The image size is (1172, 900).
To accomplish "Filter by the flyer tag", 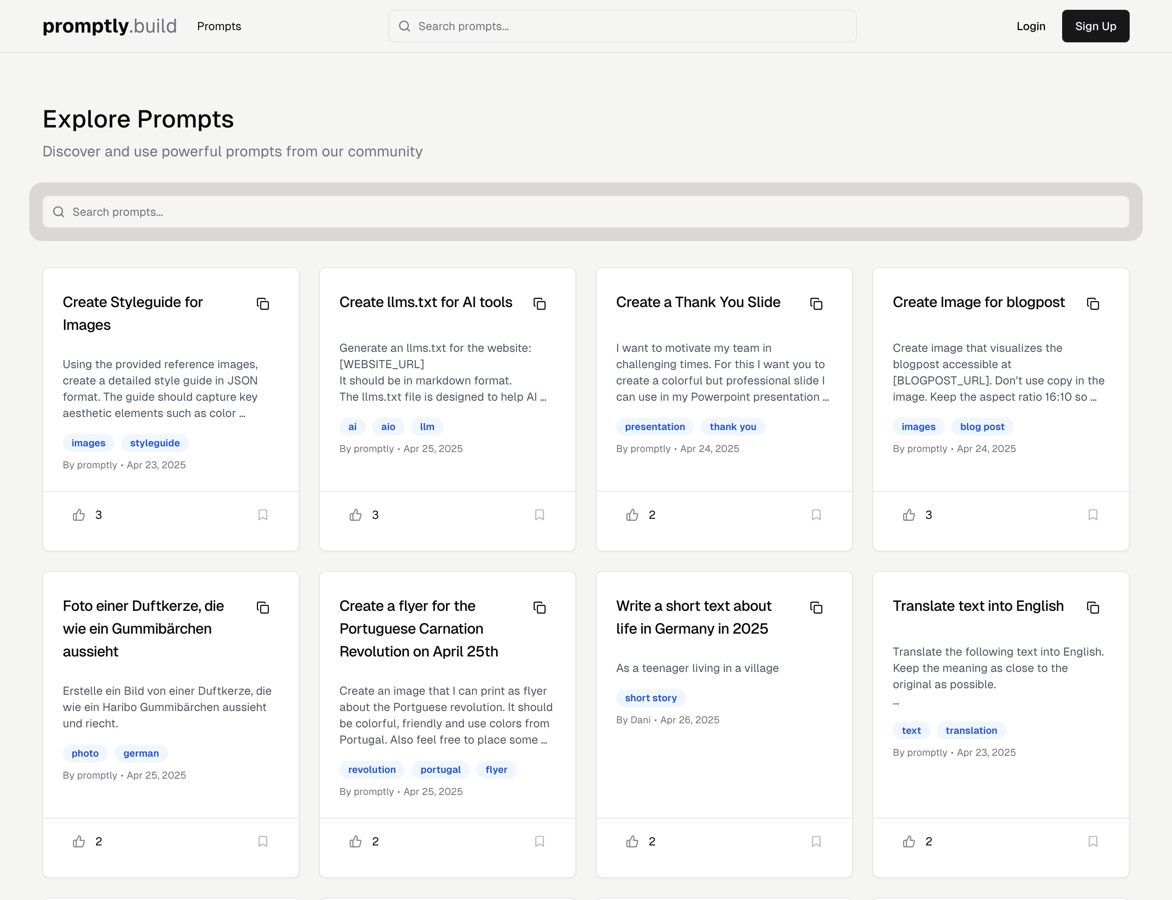I will coord(496,770).
